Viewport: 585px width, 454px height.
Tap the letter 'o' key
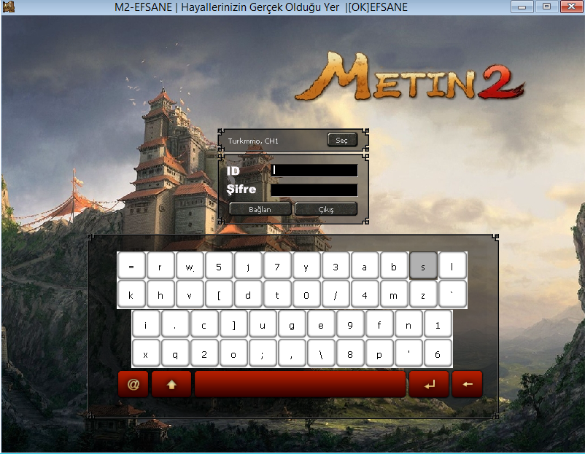click(233, 353)
